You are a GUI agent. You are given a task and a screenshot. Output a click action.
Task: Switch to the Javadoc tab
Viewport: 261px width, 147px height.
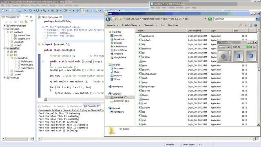point(59,106)
